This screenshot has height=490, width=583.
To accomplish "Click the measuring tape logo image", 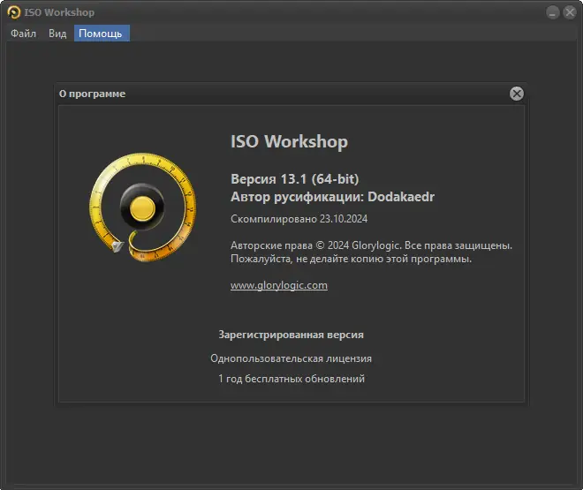I will 143,207.
